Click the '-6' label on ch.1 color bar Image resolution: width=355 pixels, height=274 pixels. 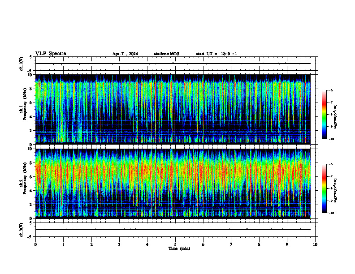tap(331, 90)
